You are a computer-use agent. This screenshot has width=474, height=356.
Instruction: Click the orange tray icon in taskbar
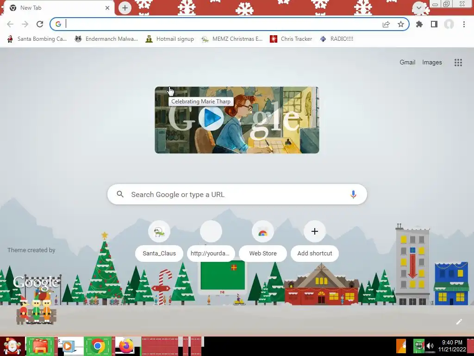point(401,346)
